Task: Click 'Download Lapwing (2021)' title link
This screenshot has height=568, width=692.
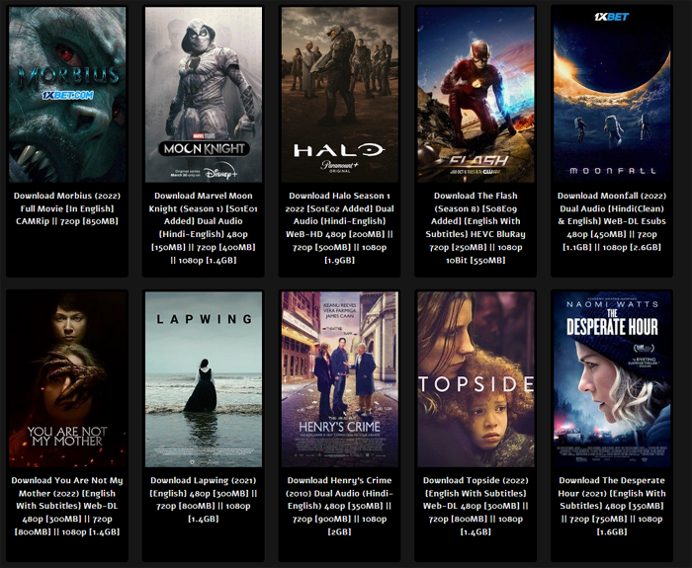Action: (204, 500)
